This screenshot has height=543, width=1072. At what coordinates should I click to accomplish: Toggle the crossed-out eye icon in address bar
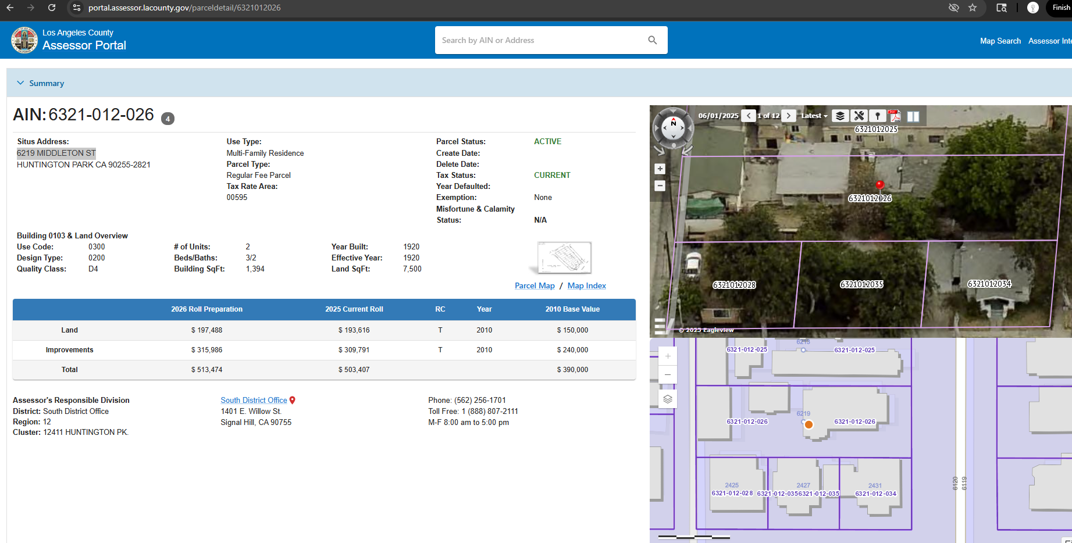click(x=953, y=8)
